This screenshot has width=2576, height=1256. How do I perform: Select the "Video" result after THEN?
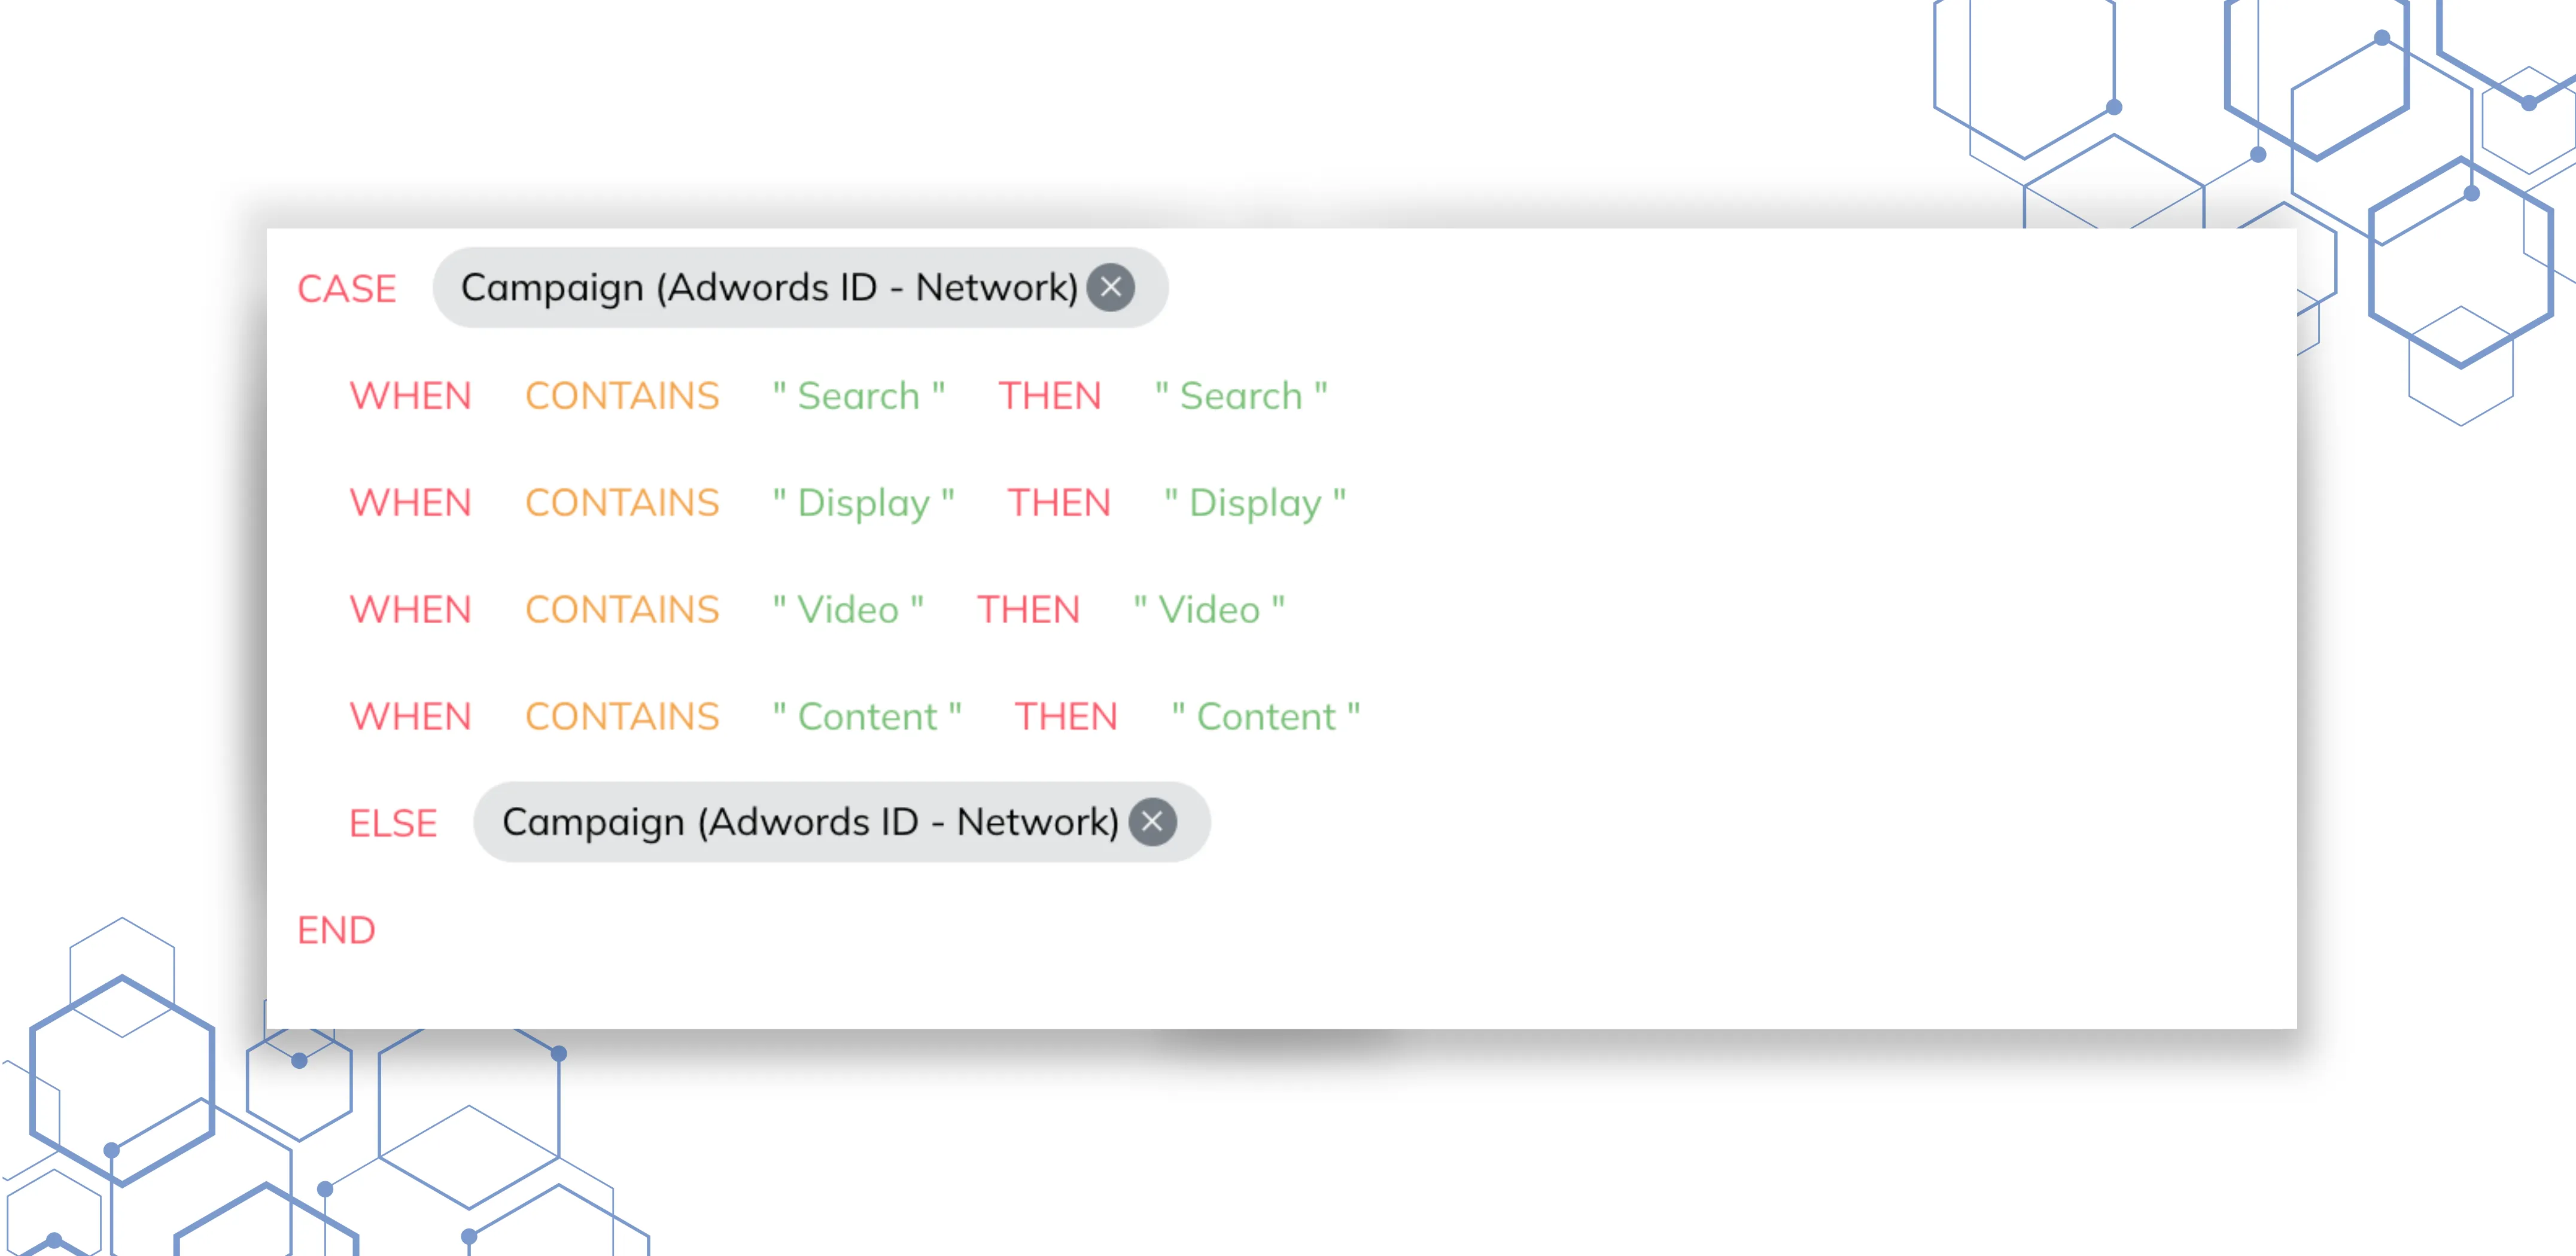1209,609
